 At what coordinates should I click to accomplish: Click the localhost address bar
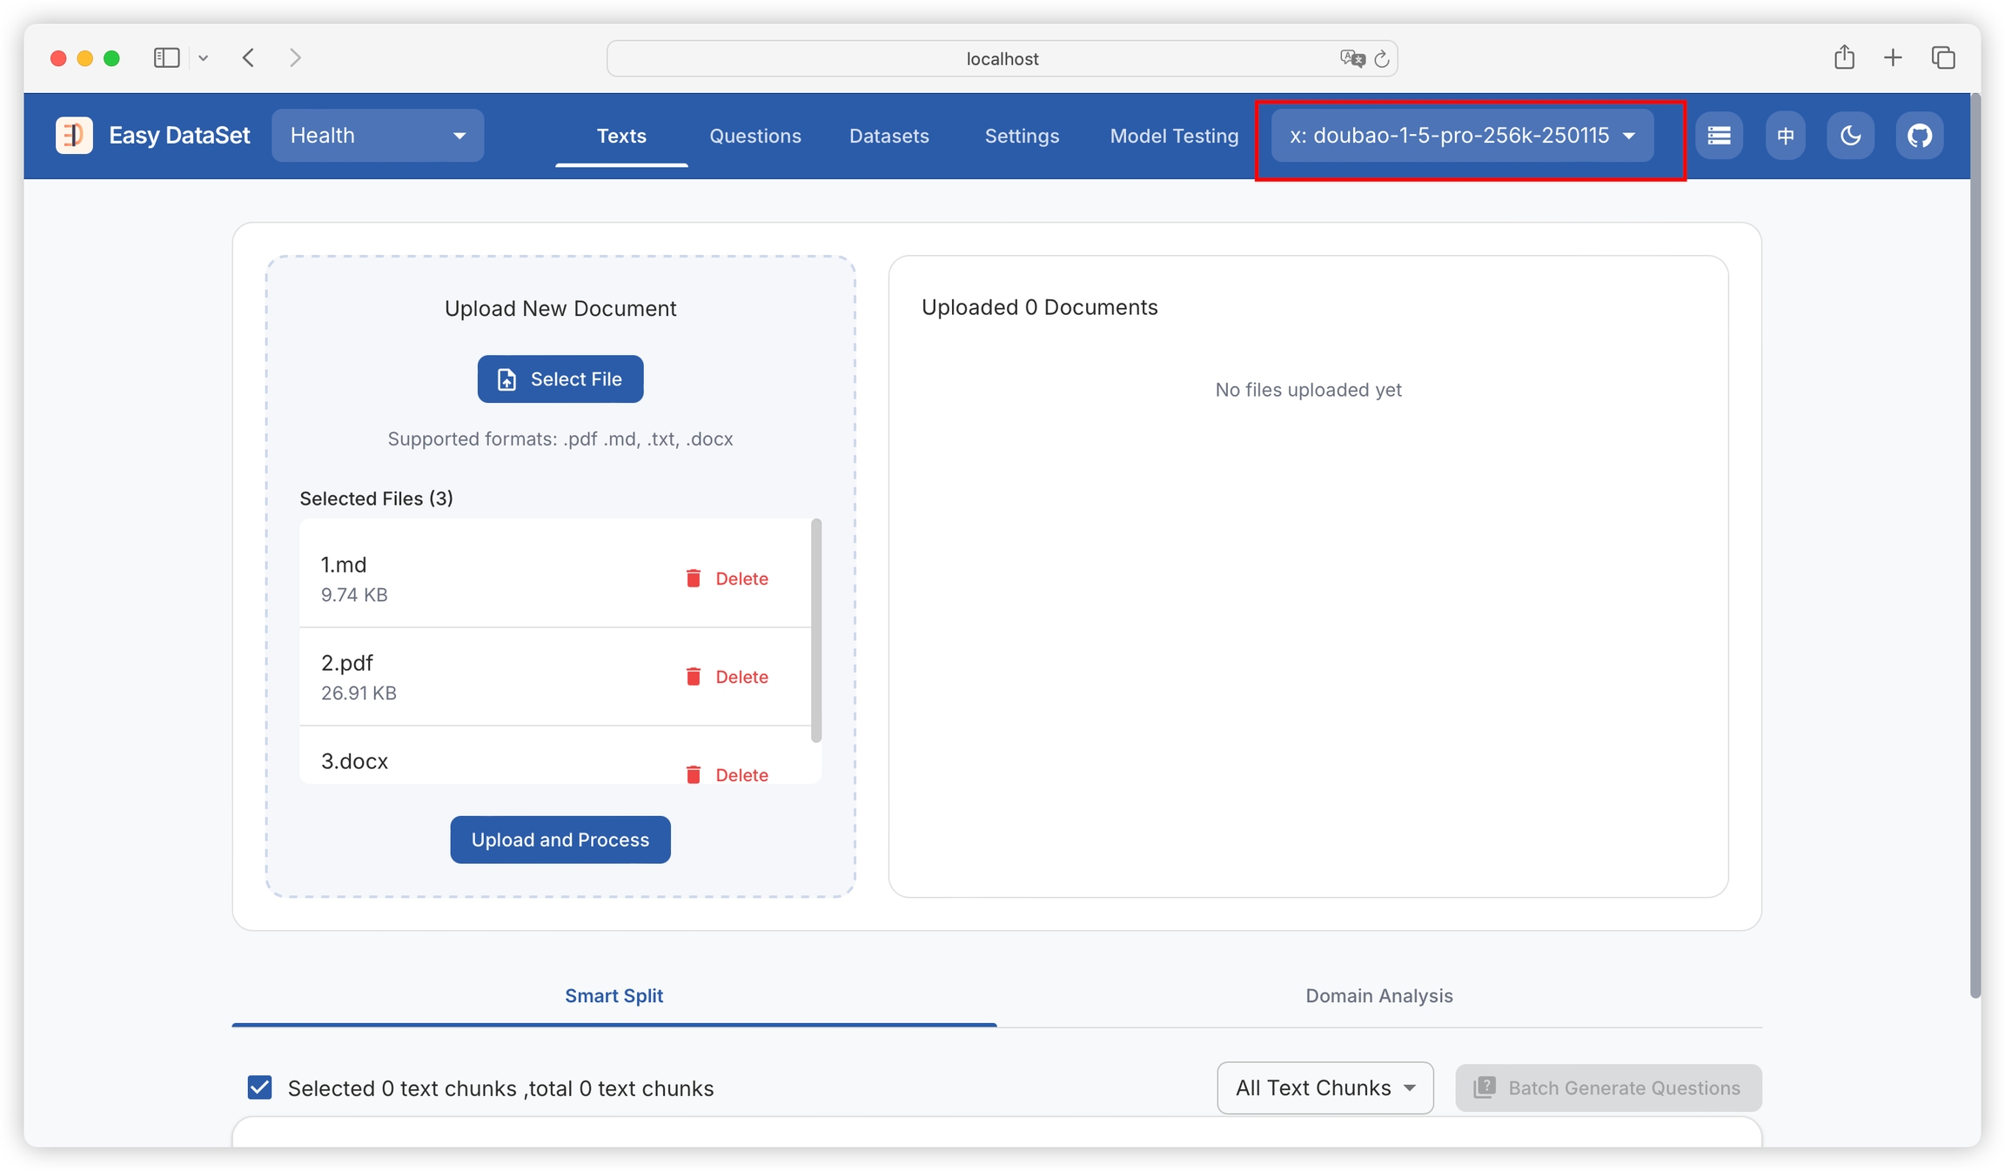click(x=1001, y=58)
